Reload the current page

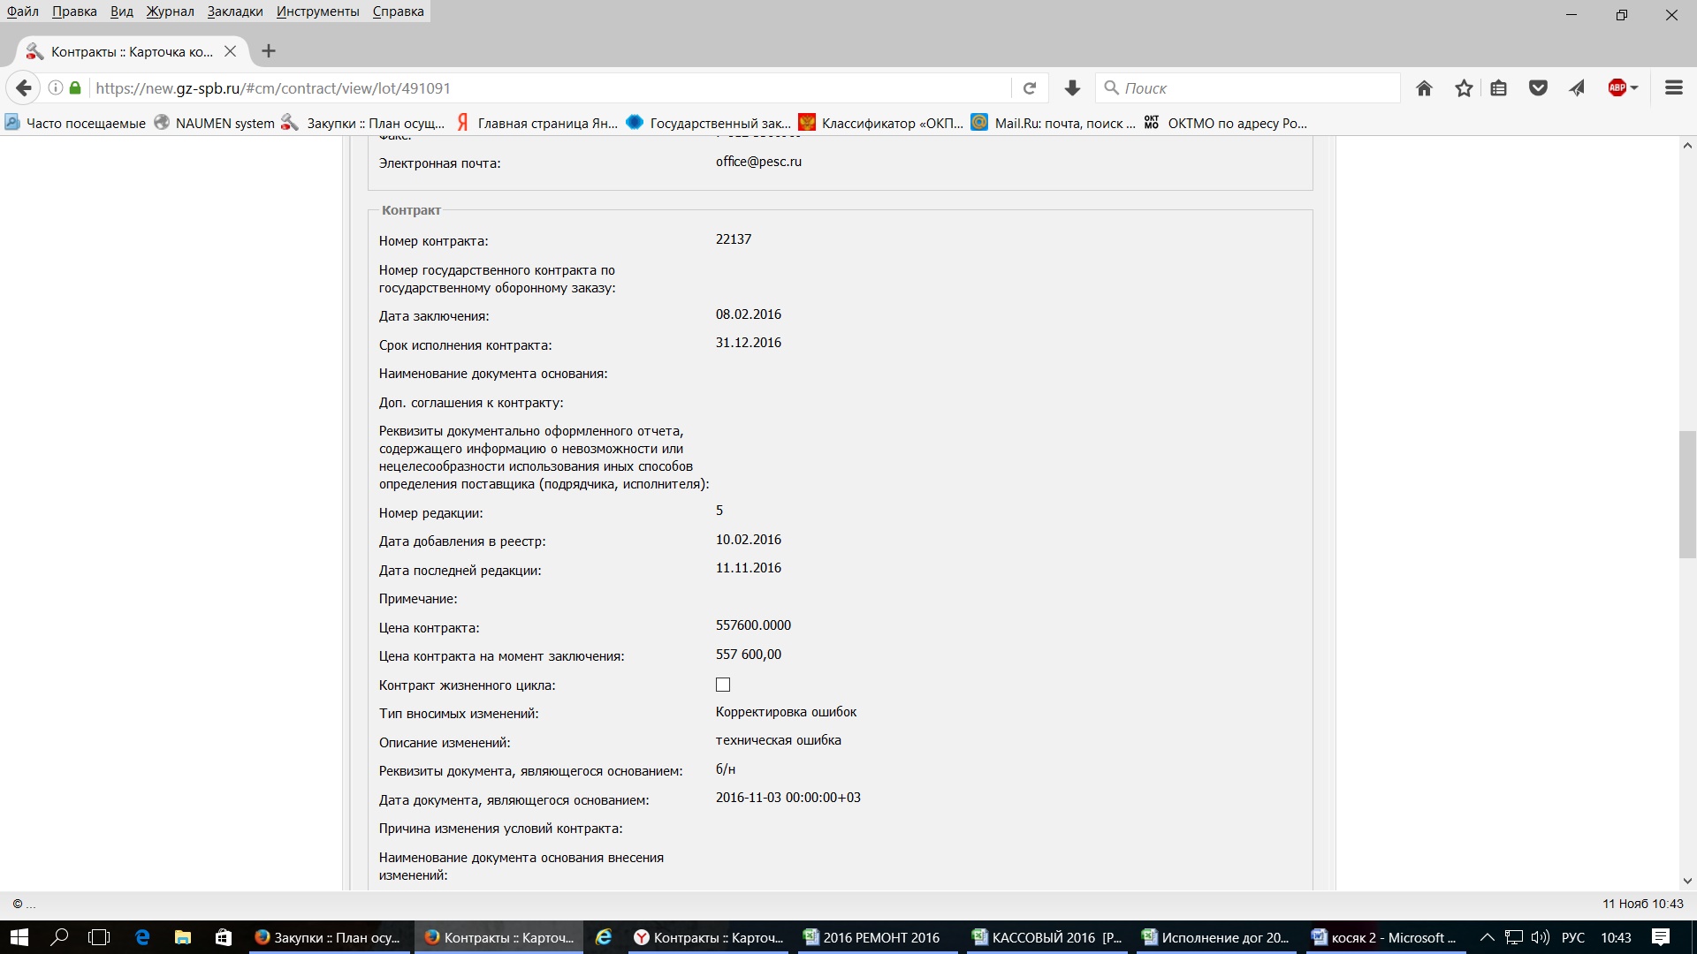coord(1030,88)
